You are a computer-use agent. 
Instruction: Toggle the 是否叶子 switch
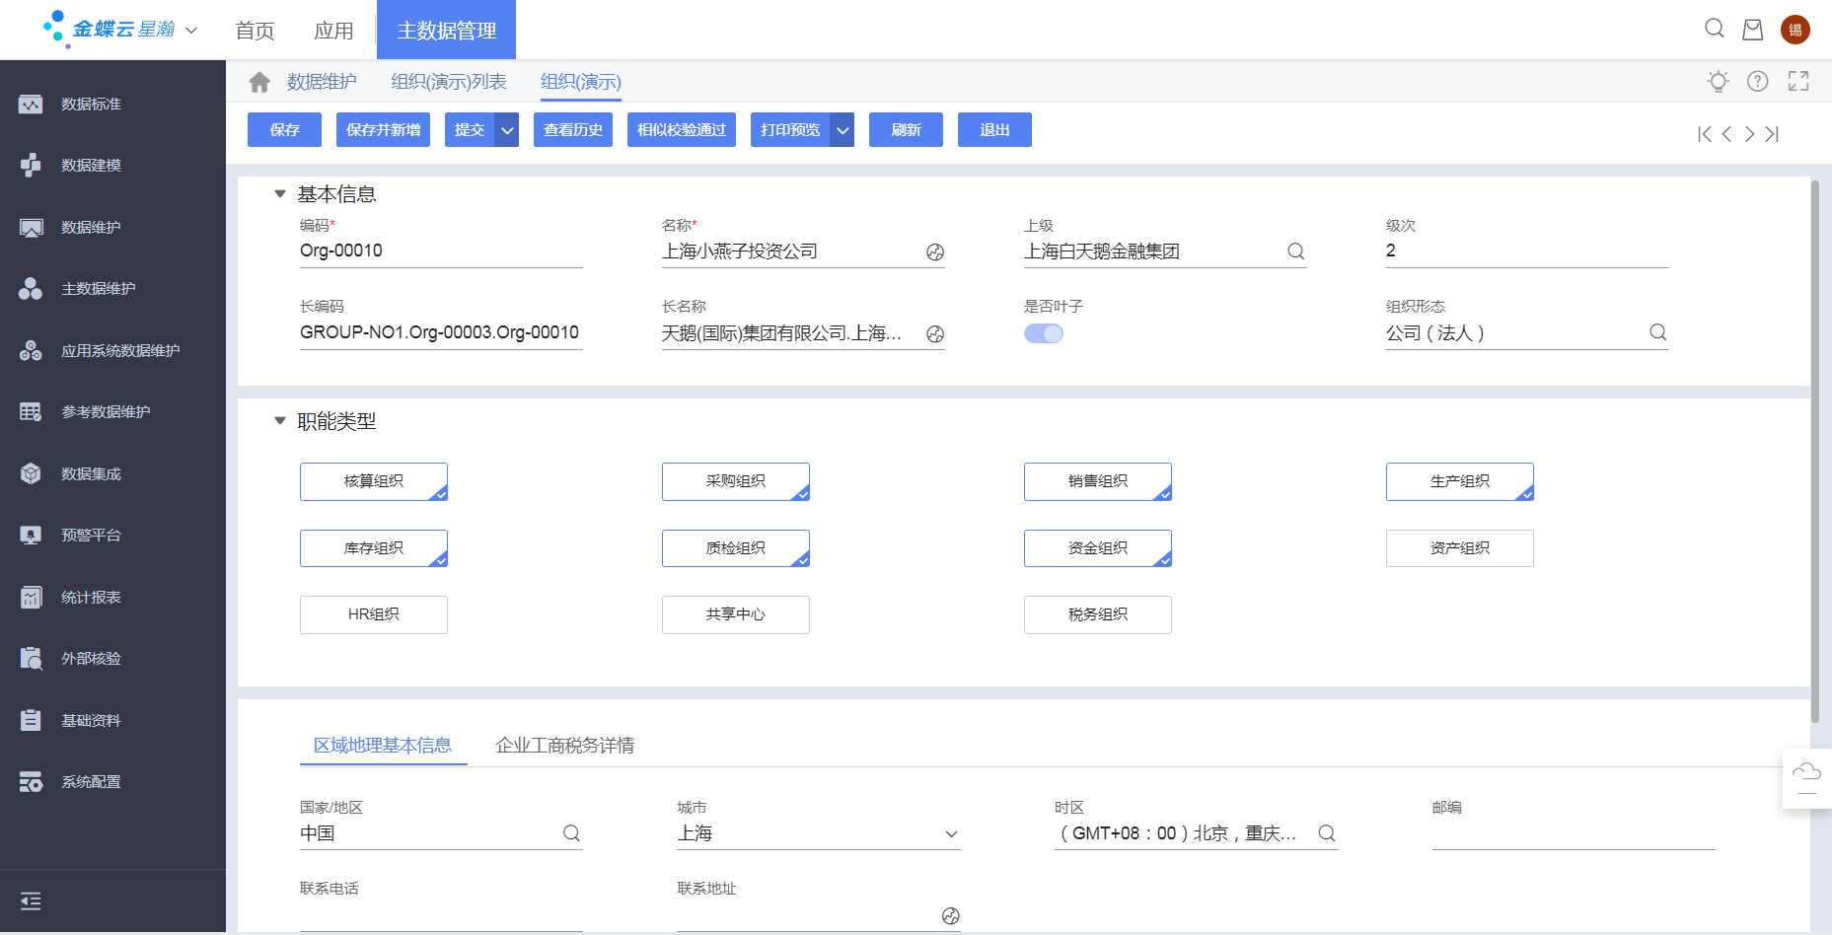point(1044,333)
